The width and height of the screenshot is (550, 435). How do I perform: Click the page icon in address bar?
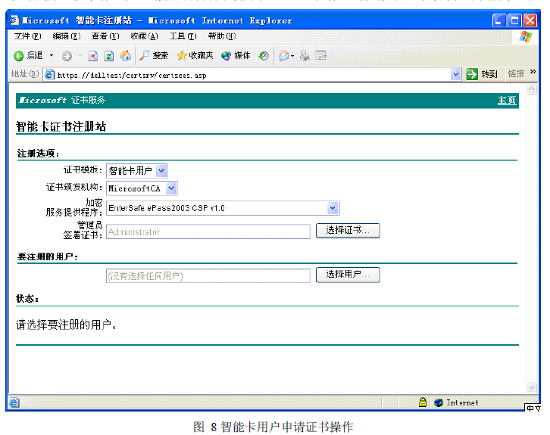click(50, 75)
